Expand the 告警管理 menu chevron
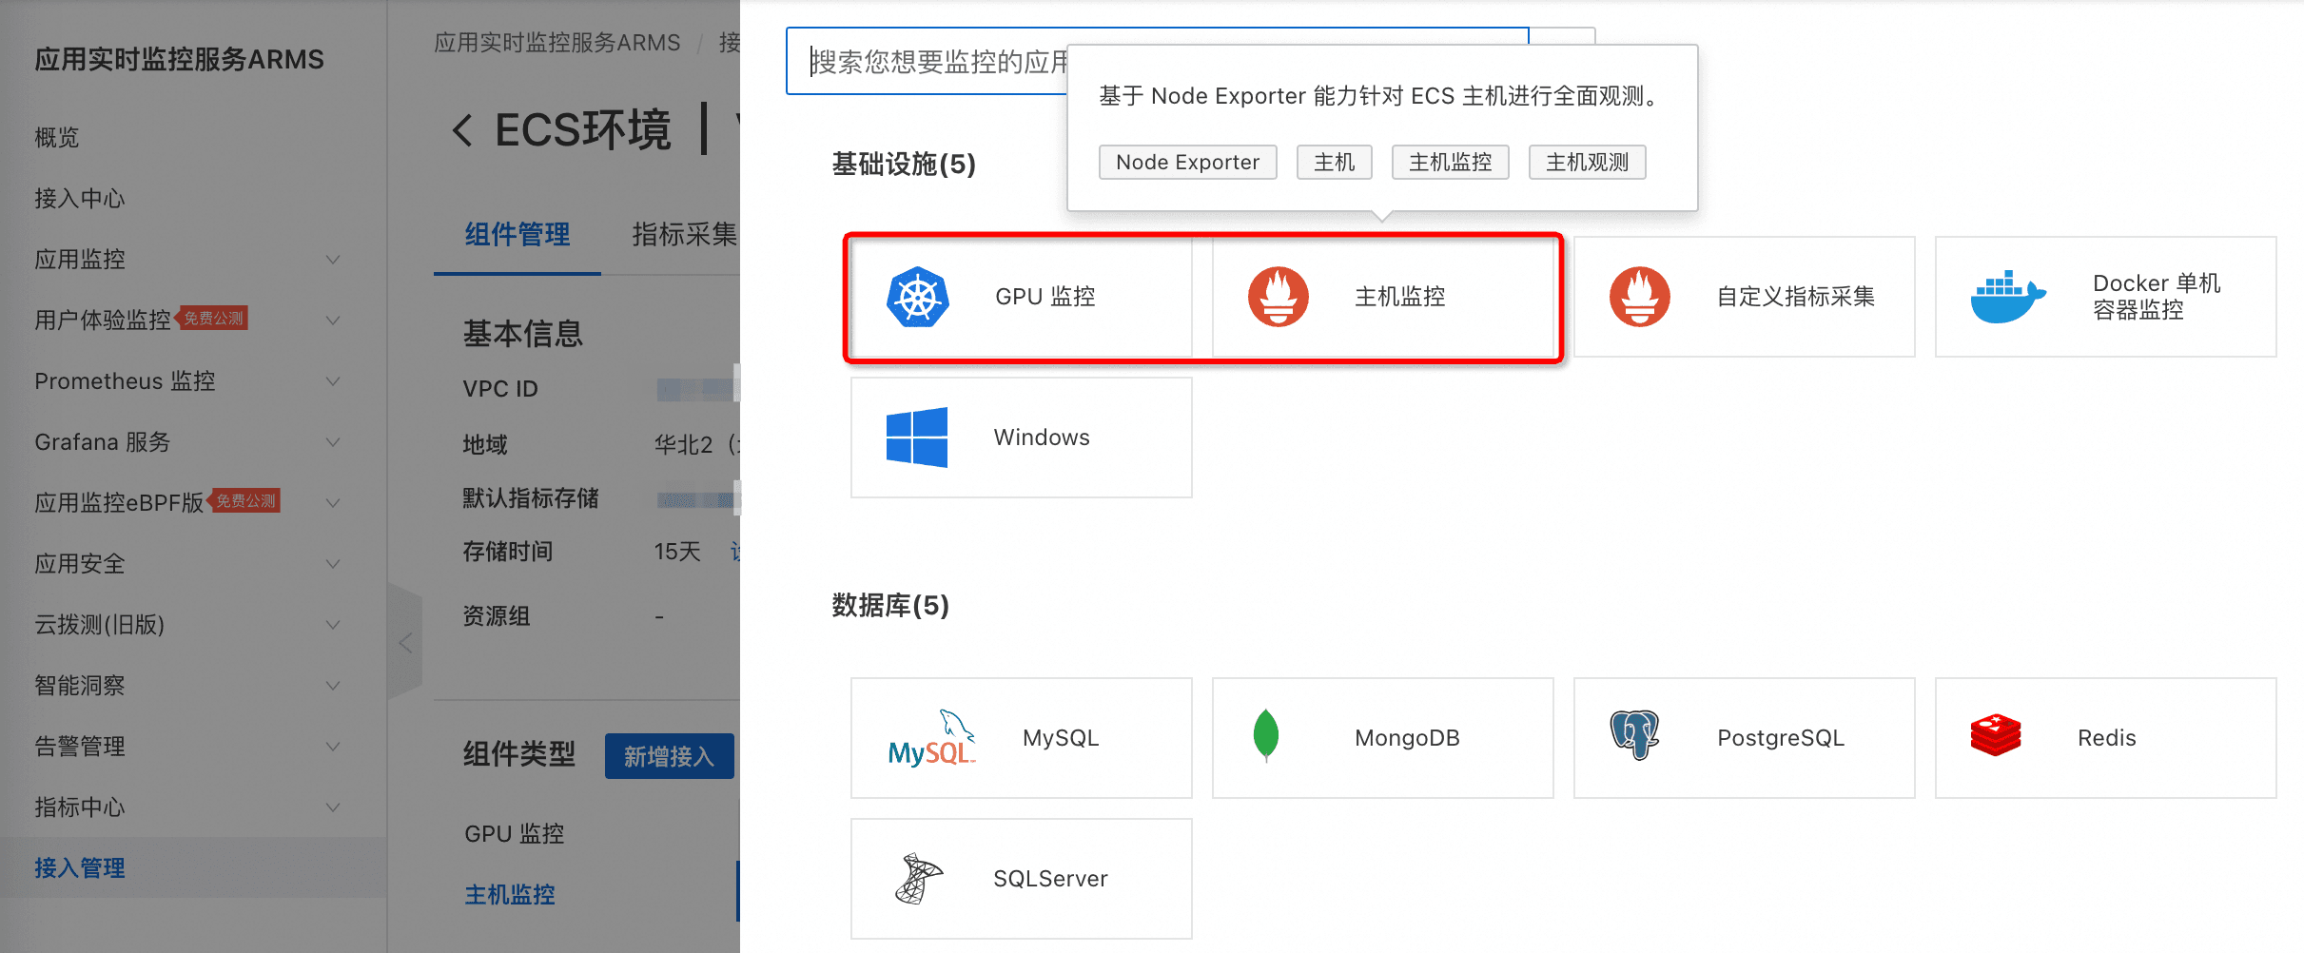 332,747
